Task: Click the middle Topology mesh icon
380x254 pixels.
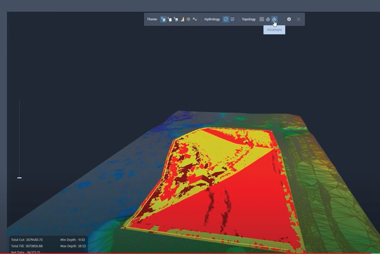Action: 268,19
